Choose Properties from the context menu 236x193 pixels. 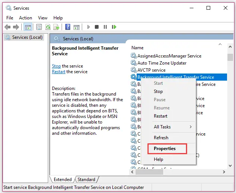tap(165, 148)
